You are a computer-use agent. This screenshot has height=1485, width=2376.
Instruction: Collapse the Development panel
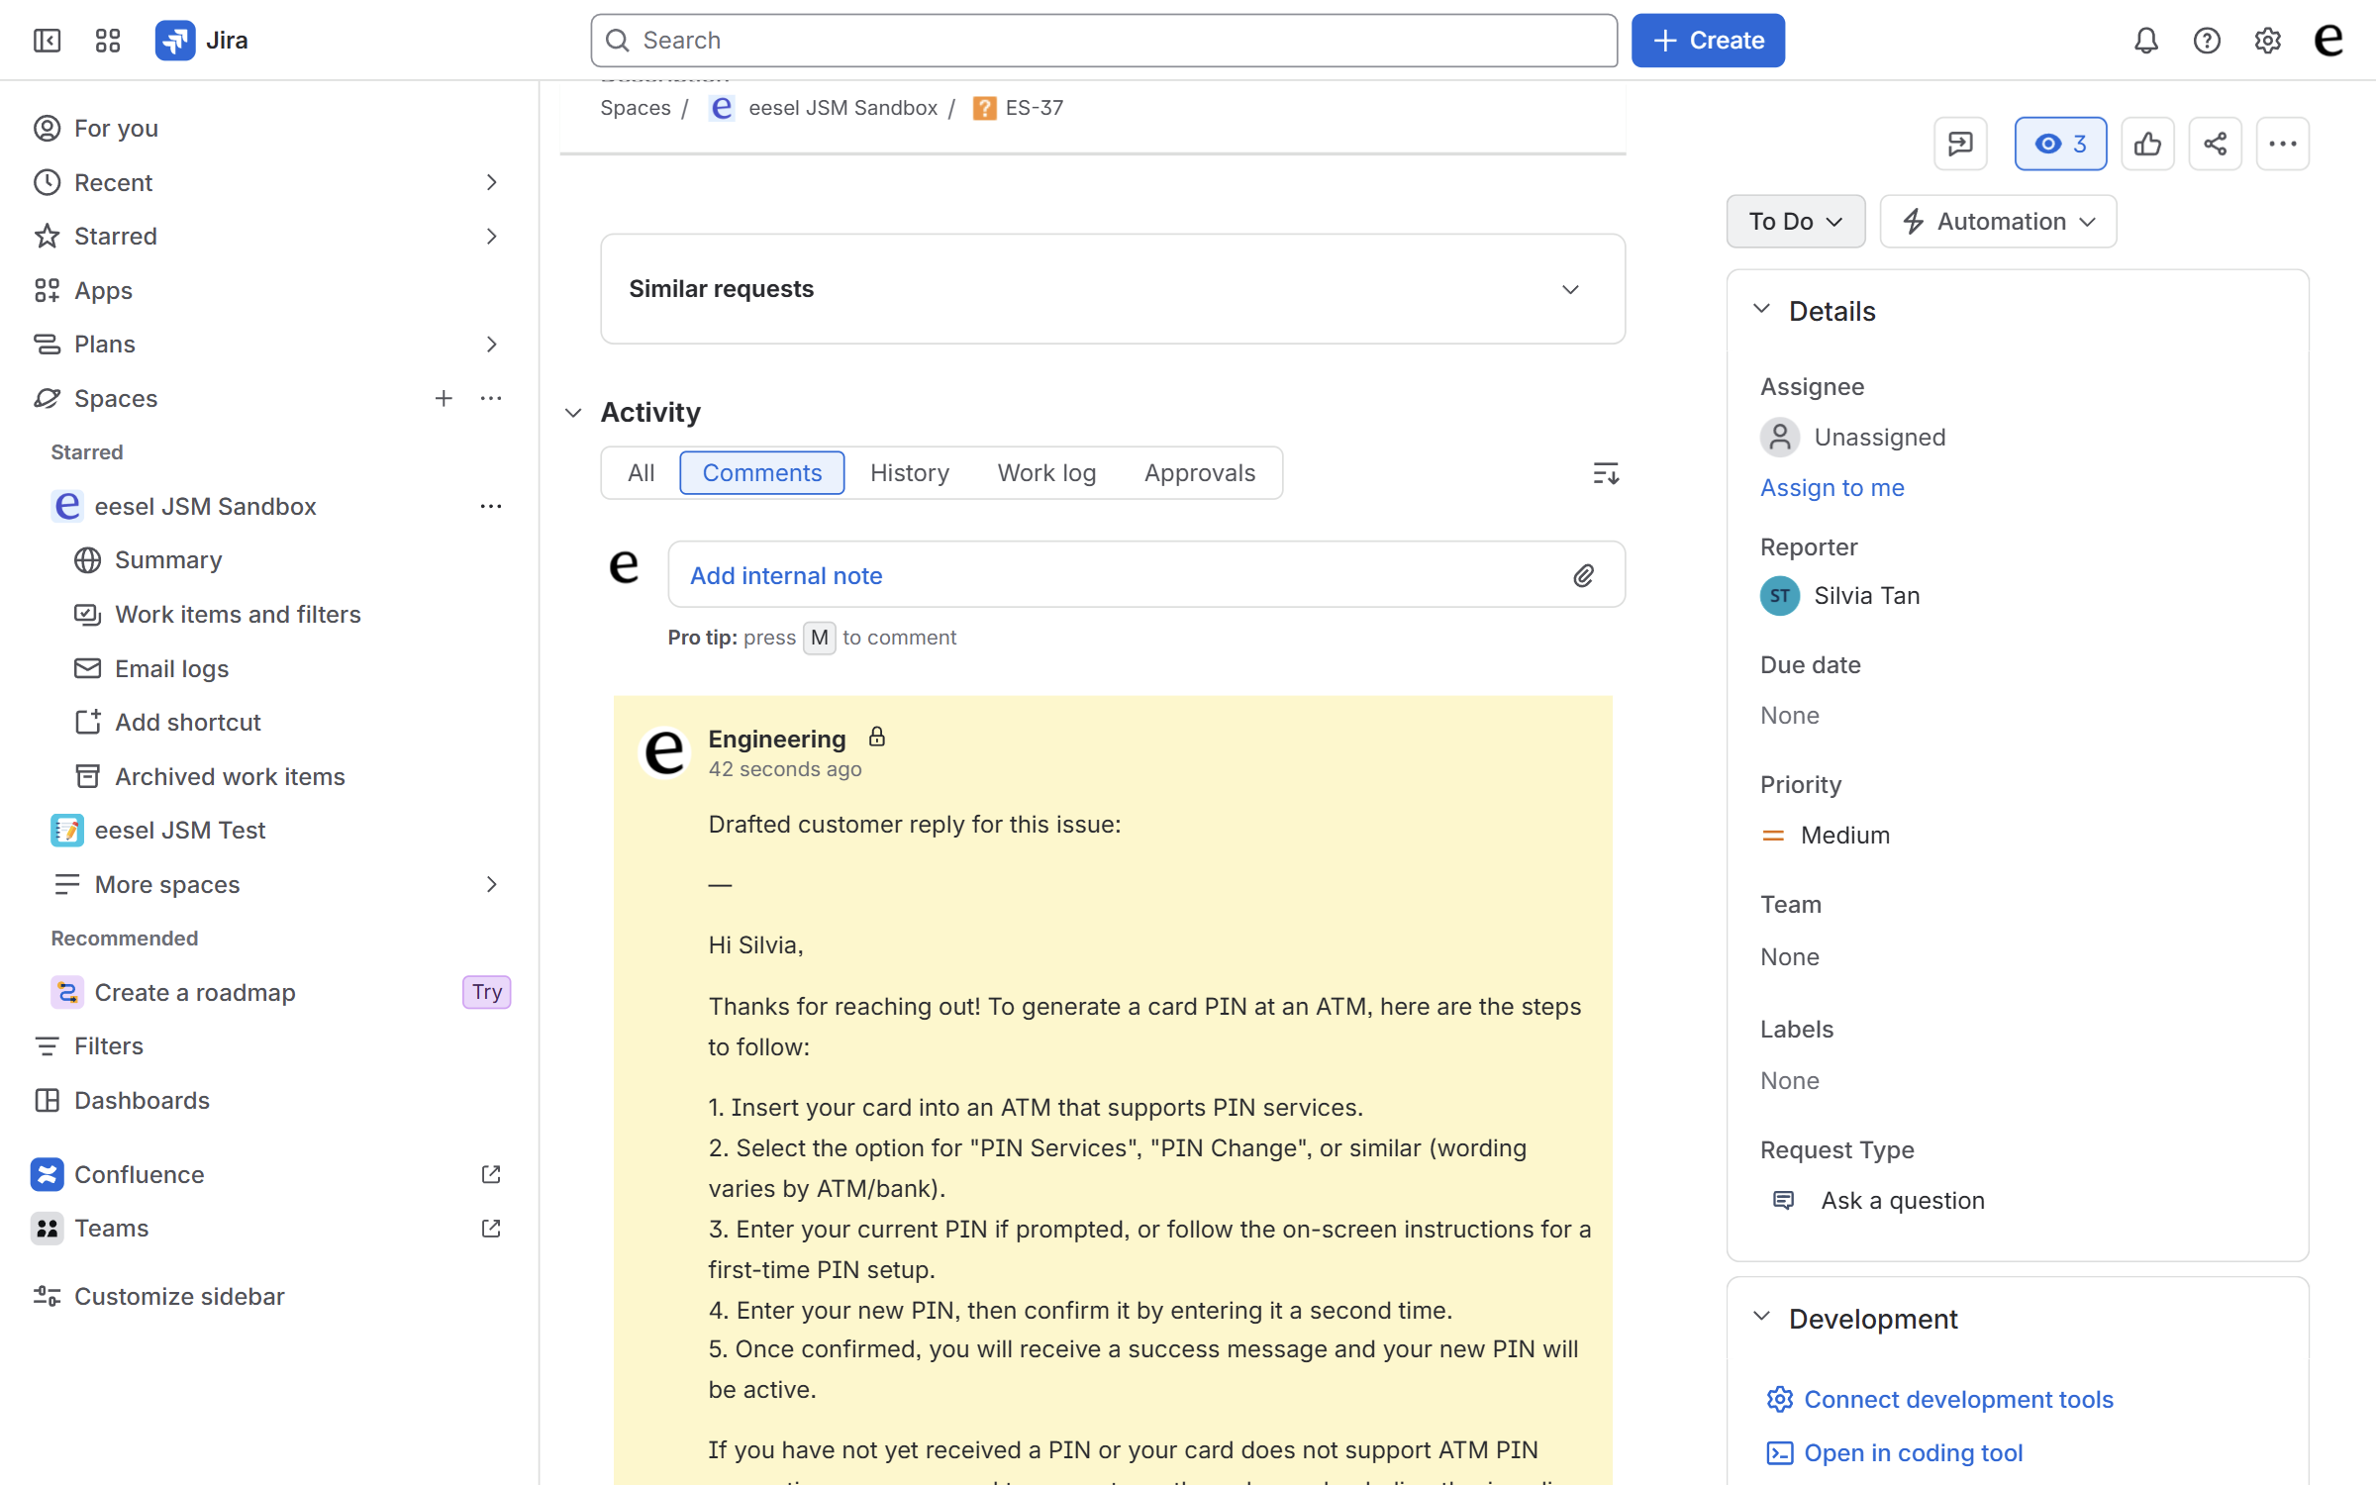(x=1762, y=1317)
